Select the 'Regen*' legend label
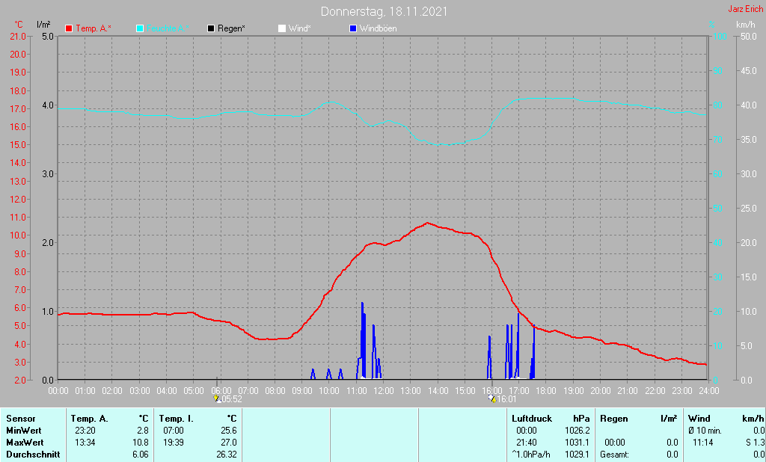This screenshot has height=462, width=766. coord(232,29)
